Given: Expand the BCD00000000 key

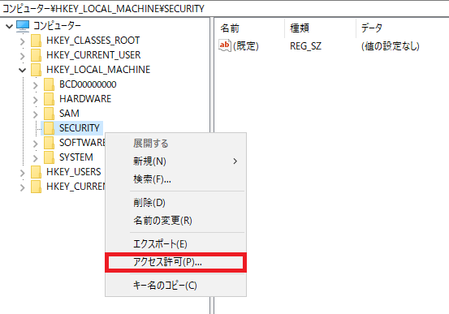Looking at the screenshot, I should (36, 85).
